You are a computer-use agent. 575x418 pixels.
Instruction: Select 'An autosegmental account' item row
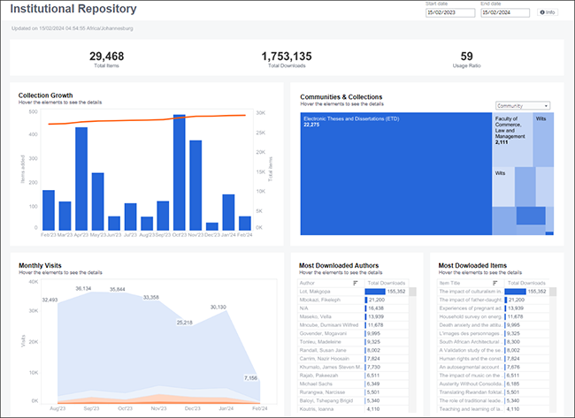click(493, 367)
